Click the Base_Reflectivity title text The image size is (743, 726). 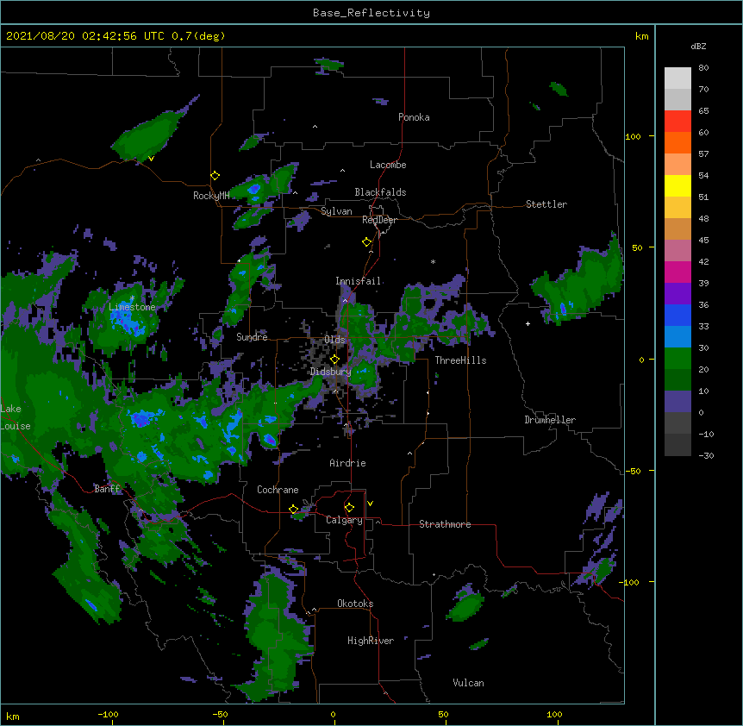click(x=371, y=13)
